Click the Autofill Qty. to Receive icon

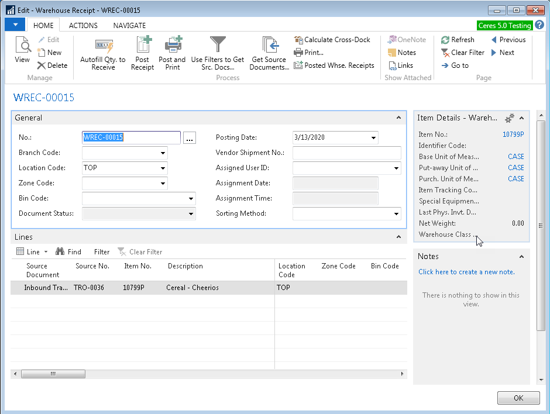[103, 46]
